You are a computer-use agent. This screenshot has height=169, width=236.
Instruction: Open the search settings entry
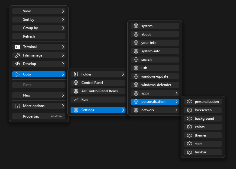pos(155,60)
